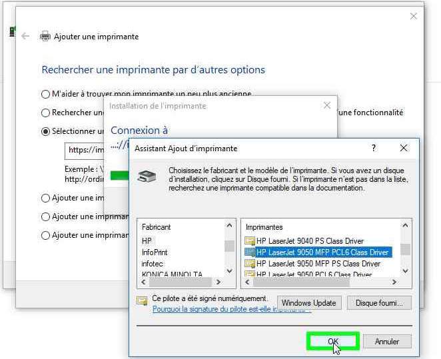Click the help question mark in Assistant dialog
This screenshot has height=359, width=441.
pos(374,149)
